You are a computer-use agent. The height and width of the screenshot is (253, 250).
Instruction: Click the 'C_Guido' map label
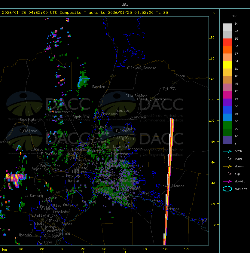37,149
